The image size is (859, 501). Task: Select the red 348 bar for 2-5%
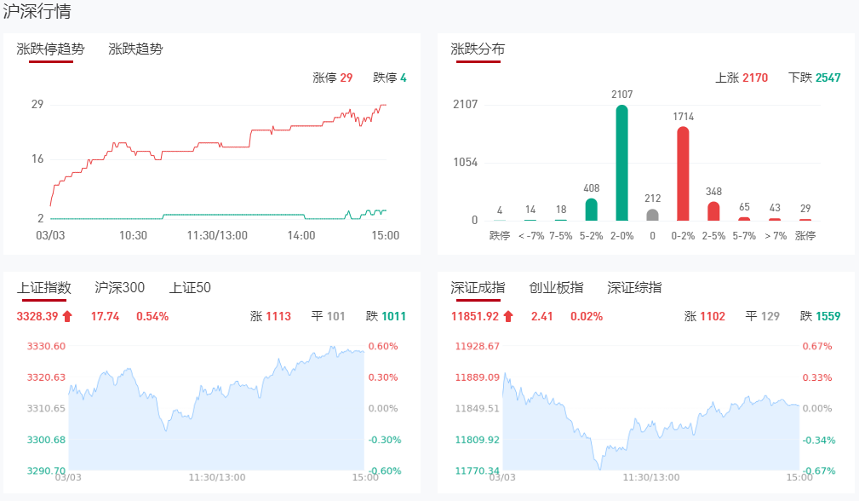click(713, 210)
